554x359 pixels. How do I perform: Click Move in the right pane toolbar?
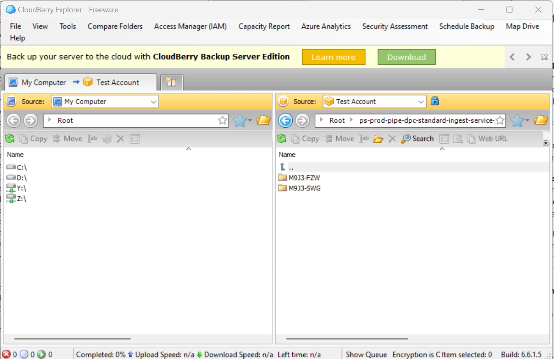339,139
